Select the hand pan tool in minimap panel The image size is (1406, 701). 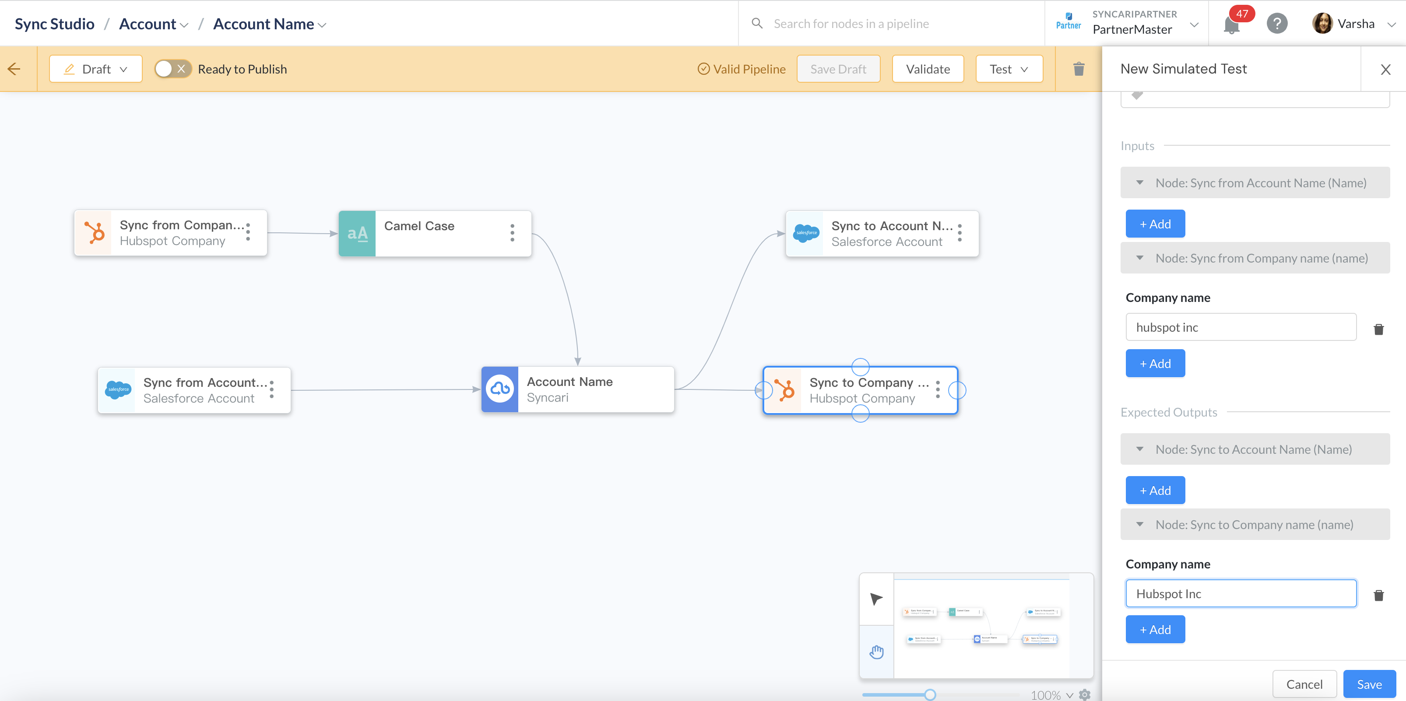pyautogui.click(x=877, y=652)
